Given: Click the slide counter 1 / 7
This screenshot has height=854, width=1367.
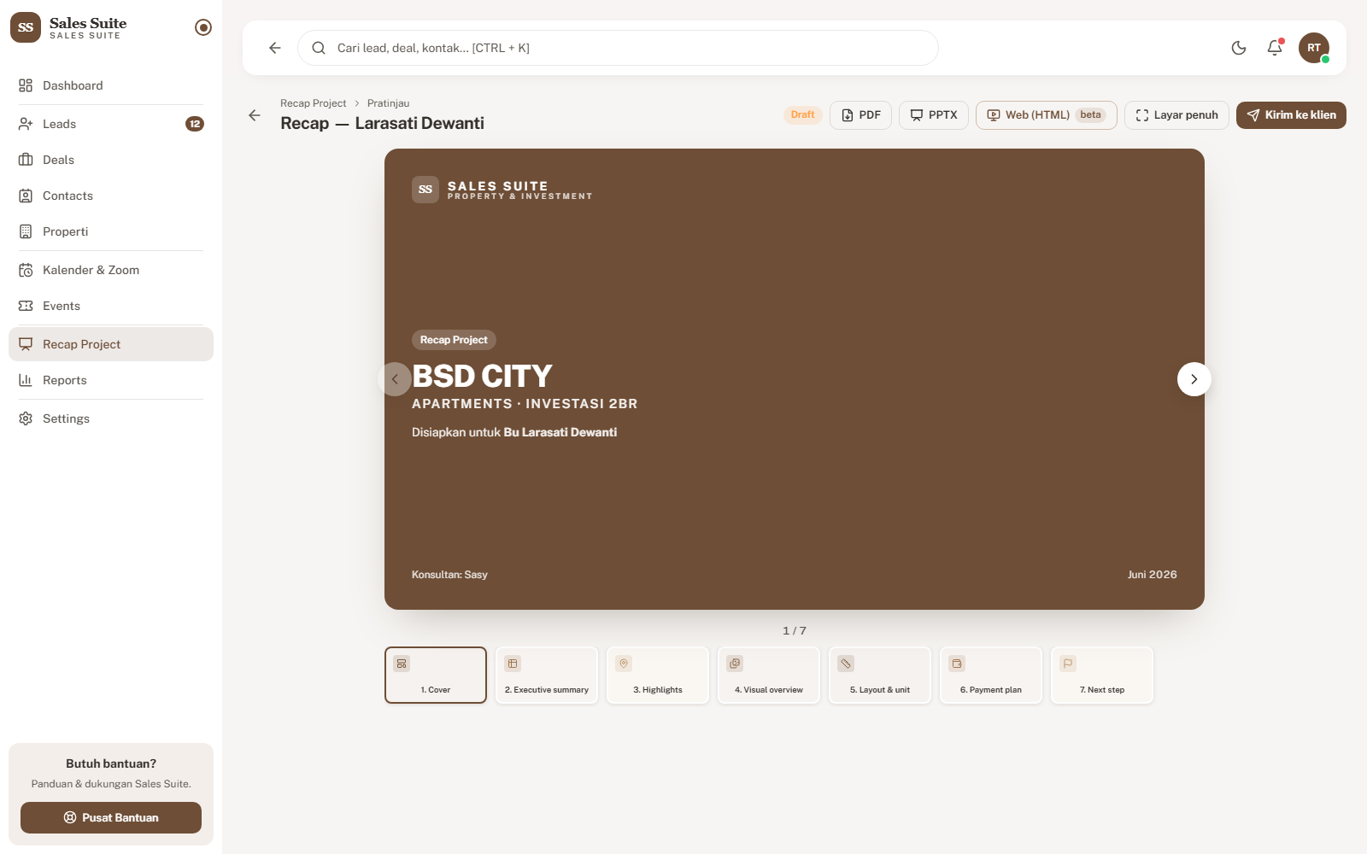Looking at the screenshot, I should (795, 631).
